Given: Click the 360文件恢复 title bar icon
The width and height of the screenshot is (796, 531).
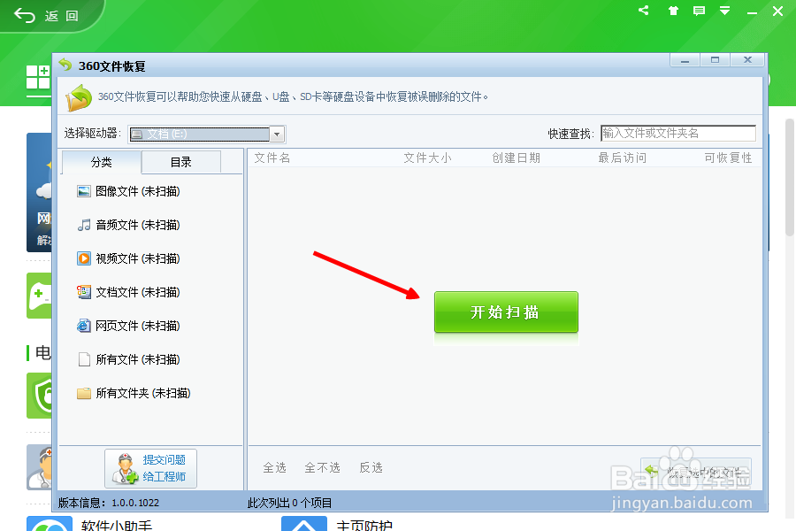Looking at the screenshot, I should (65, 65).
